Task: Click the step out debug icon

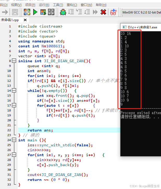Action: (x=87, y=12)
